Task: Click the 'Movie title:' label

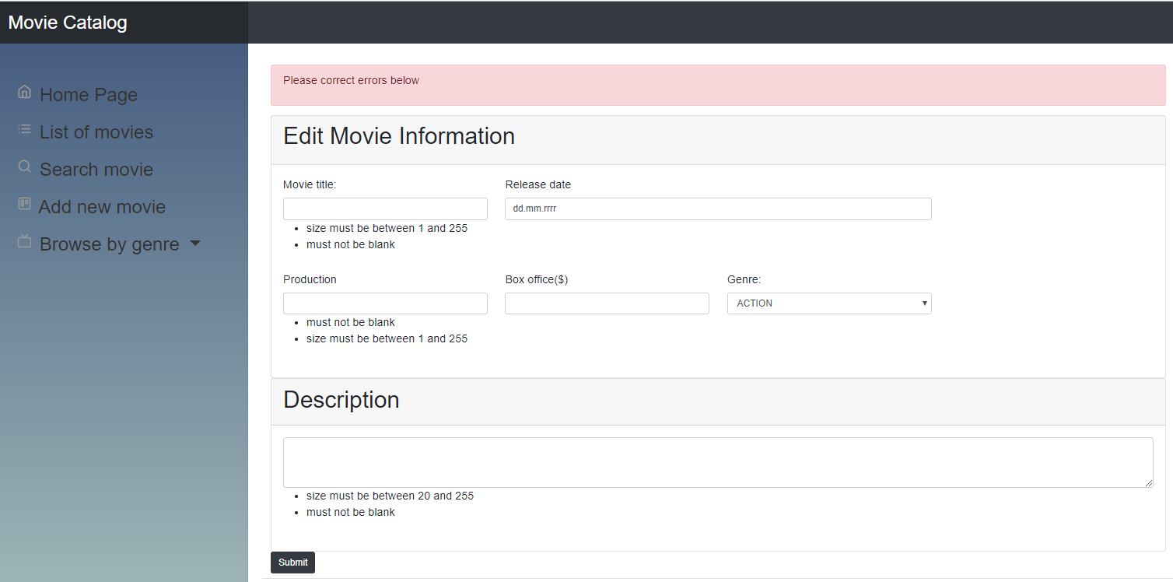Action: click(310, 184)
